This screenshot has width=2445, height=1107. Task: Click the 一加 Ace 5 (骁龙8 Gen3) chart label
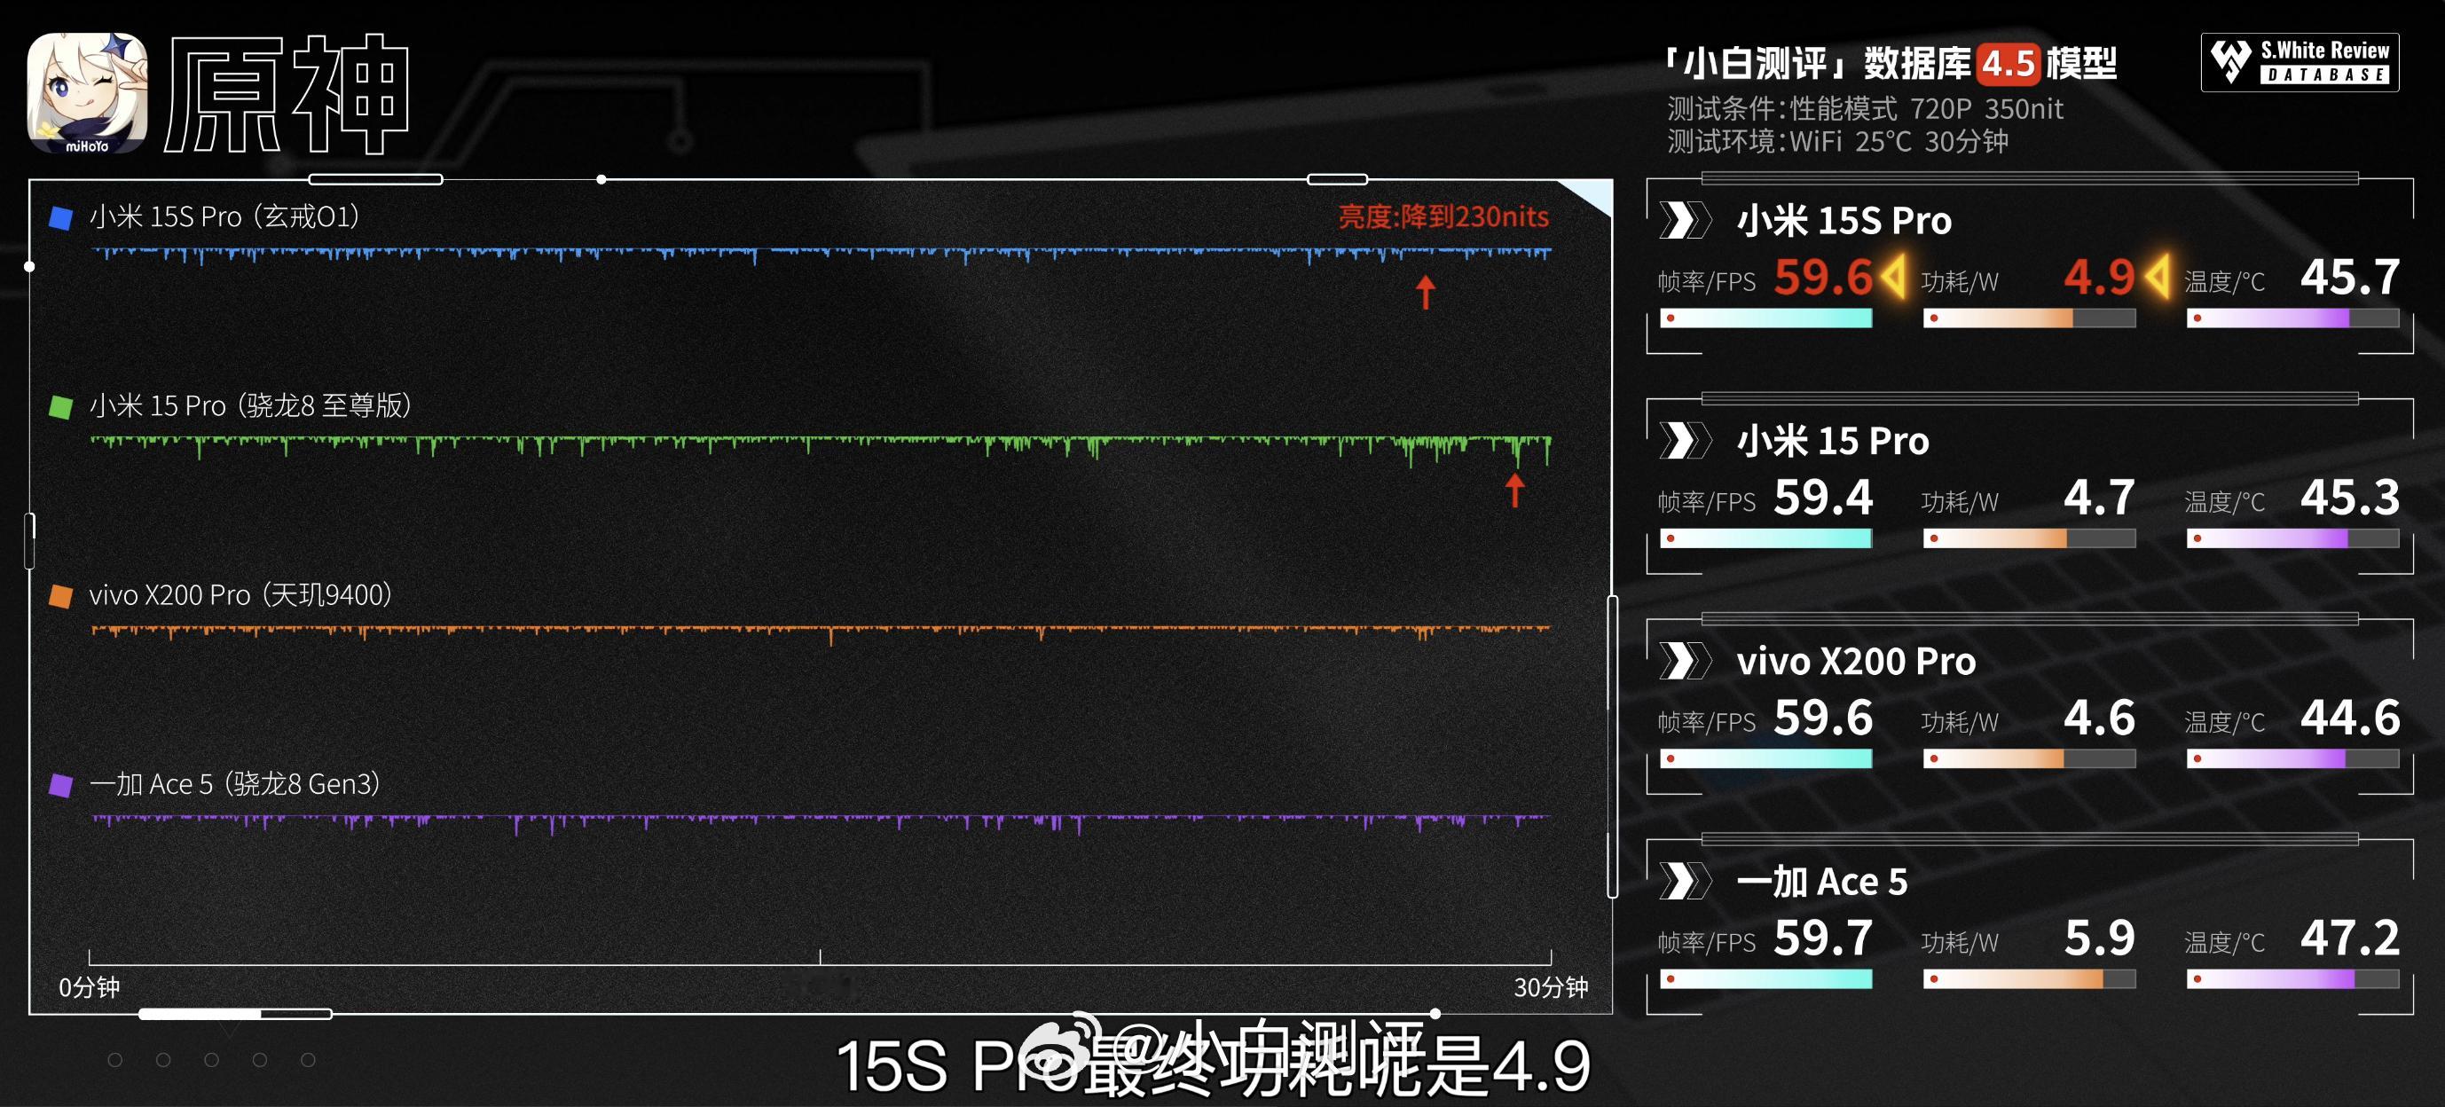(234, 784)
